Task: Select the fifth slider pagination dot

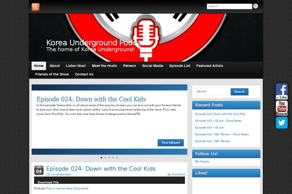Action: [117, 158]
